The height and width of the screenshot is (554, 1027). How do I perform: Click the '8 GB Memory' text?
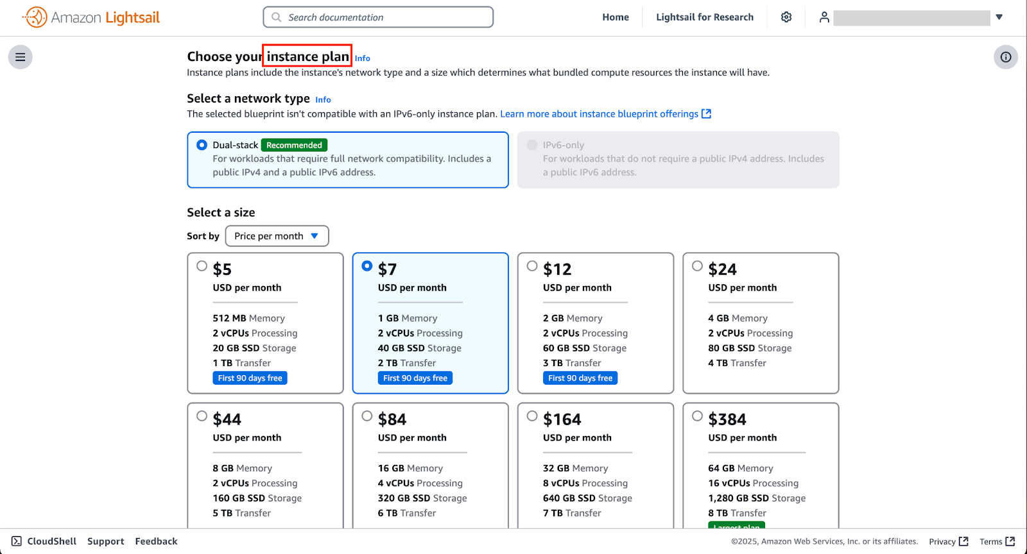[x=243, y=468]
